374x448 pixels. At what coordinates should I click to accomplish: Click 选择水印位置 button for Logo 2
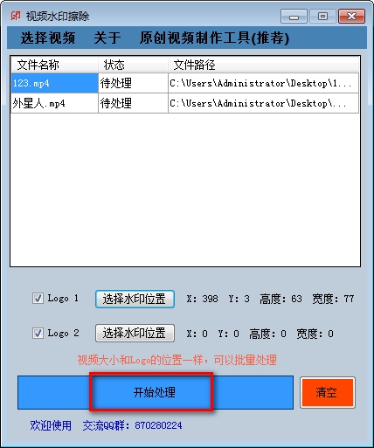point(135,333)
